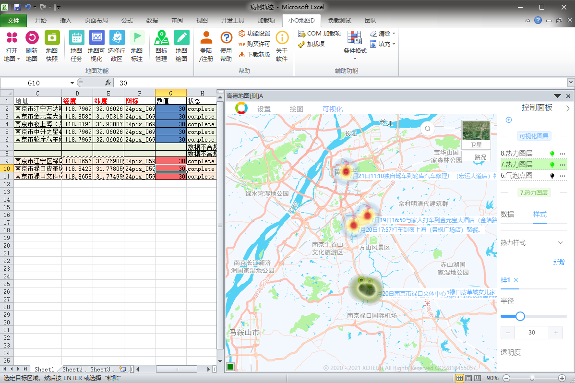Image resolution: width=575 pixels, height=383 pixels.
Task: Click the zoom slider in status bar
Action: (x=532, y=378)
